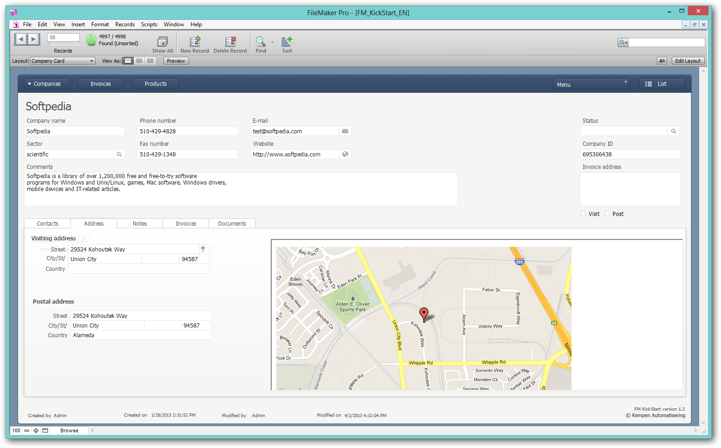The image size is (721, 448).
Task: Click the Invoice address box
Action: pos(631,189)
